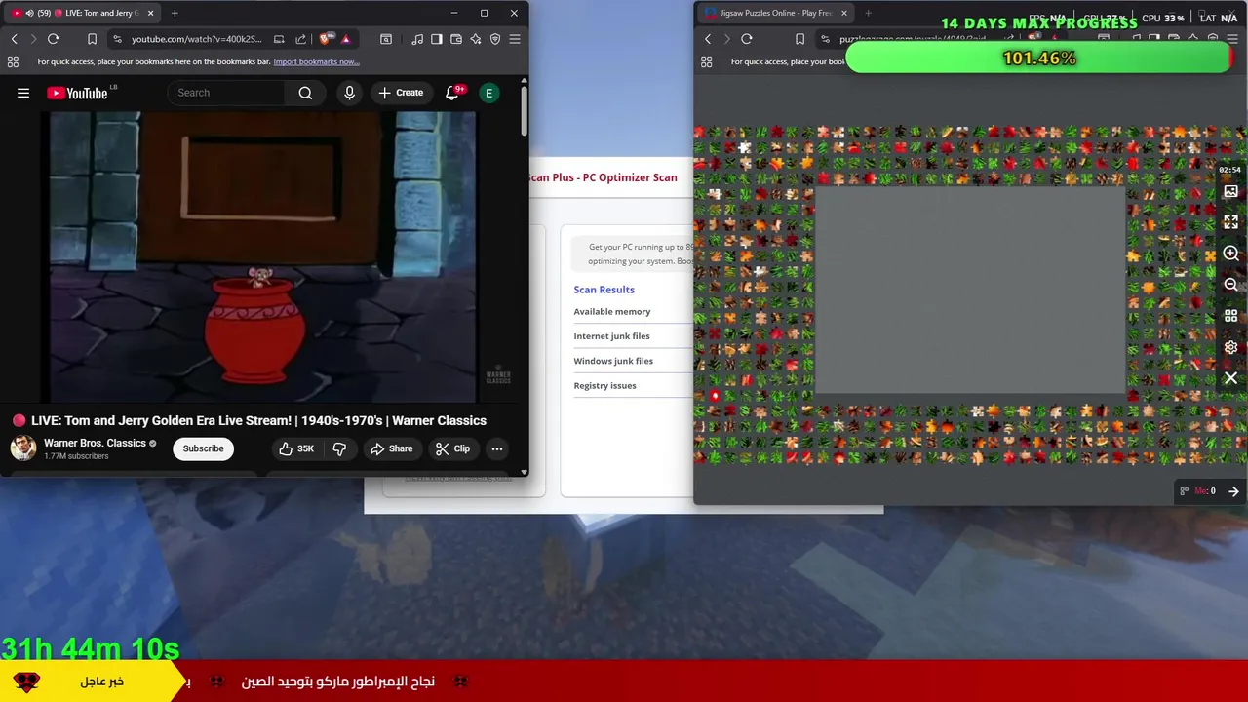Click the Tom and Jerry video player
Image resolution: width=1248 pixels, height=702 pixels.
[x=263, y=256]
